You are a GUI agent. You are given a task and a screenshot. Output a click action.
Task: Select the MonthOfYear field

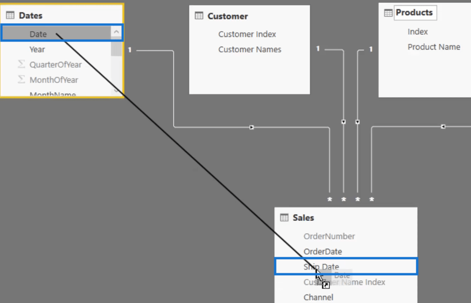click(54, 80)
